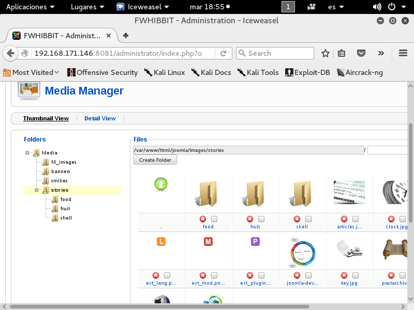
Task: Expand Most Visited bookmarks dropdown
Action: [31, 72]
